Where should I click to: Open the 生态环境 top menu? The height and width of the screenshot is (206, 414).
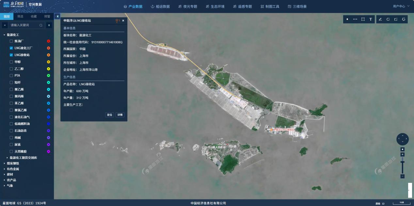pyautogui.click(x=215, y=7)
